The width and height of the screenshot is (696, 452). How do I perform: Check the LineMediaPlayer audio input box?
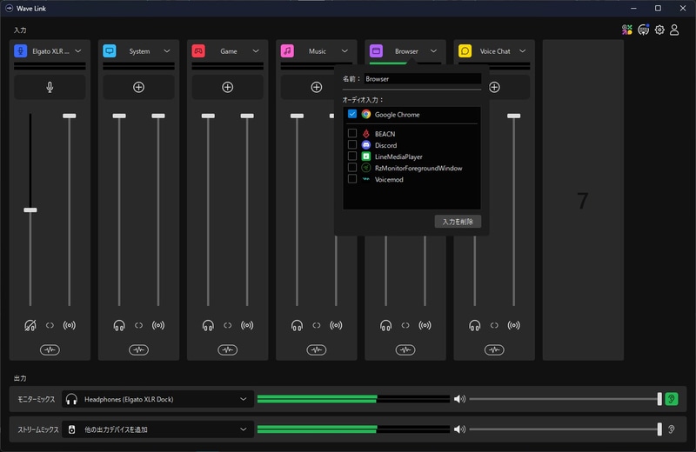[x=352, y=156]
